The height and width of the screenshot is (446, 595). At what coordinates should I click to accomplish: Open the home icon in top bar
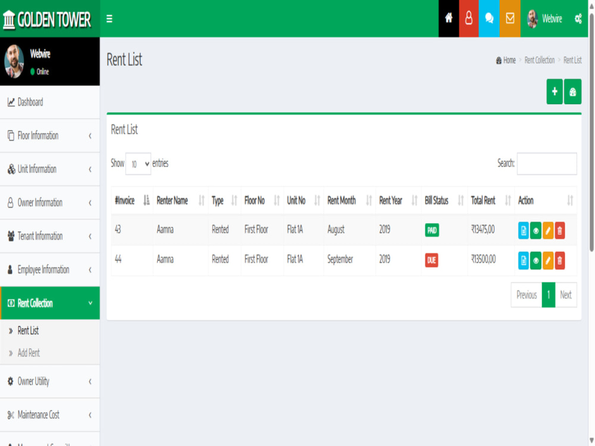449,18
